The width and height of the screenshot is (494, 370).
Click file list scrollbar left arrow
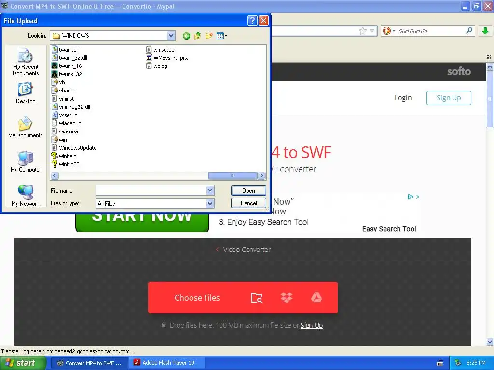click(x=55, y=175)
